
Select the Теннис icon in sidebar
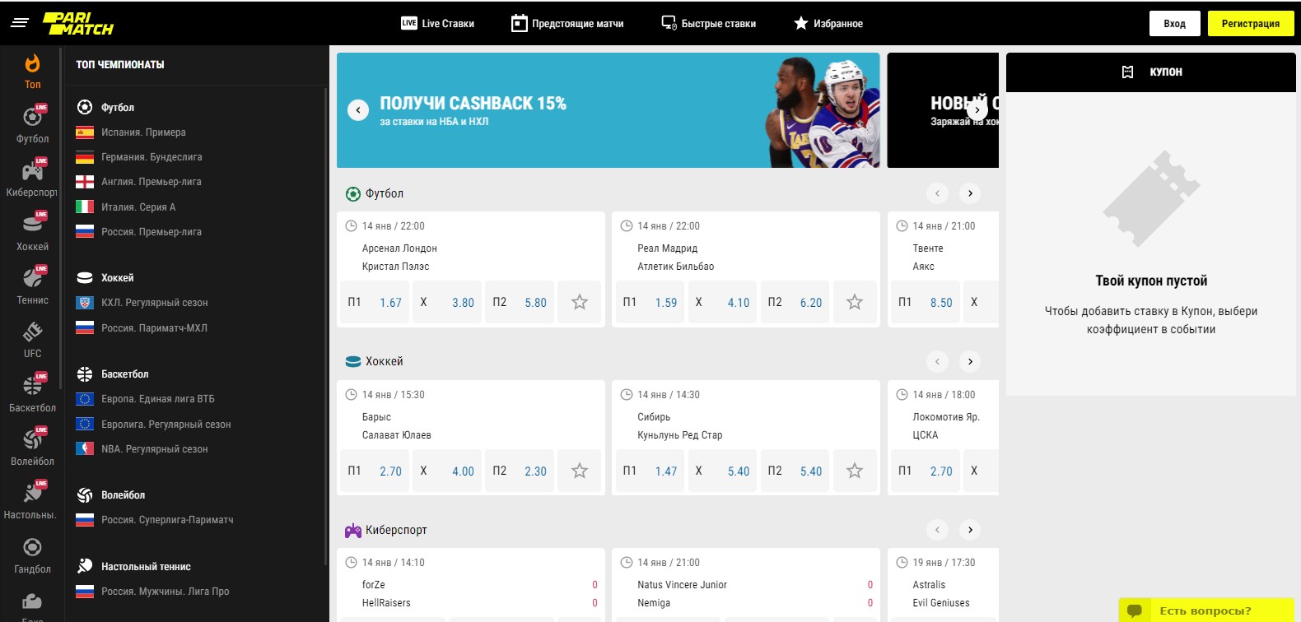[32, 278]
